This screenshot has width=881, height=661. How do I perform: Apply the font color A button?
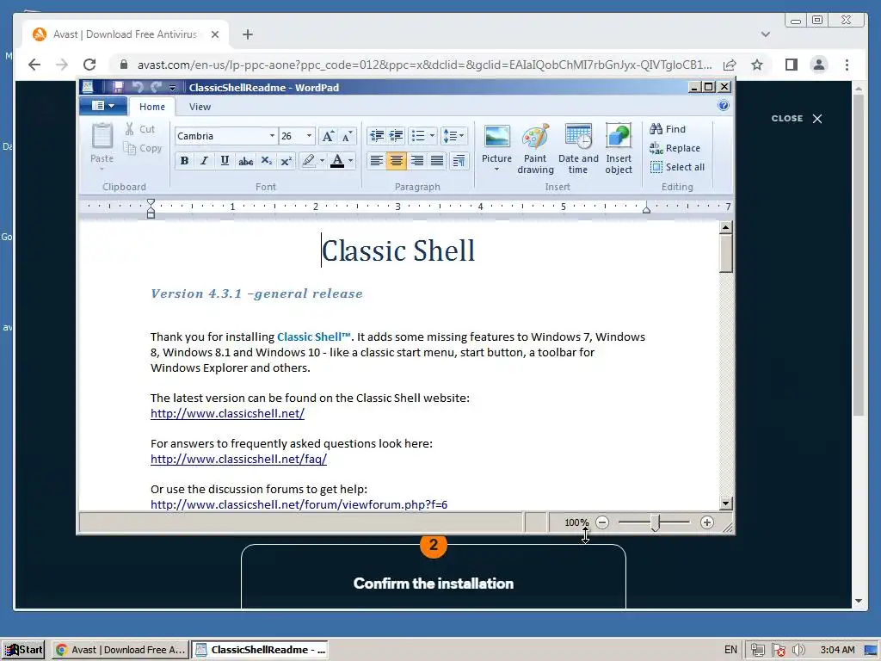click(x=337, y=161)
